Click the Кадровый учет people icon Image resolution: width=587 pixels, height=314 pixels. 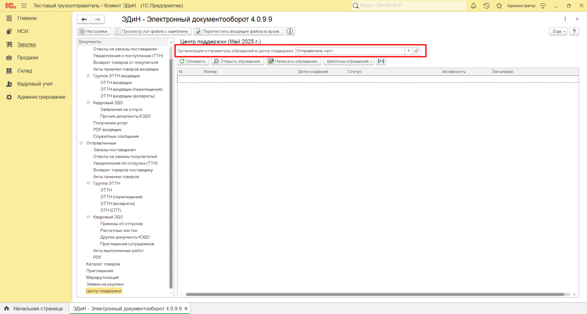[x=9, y=84]
